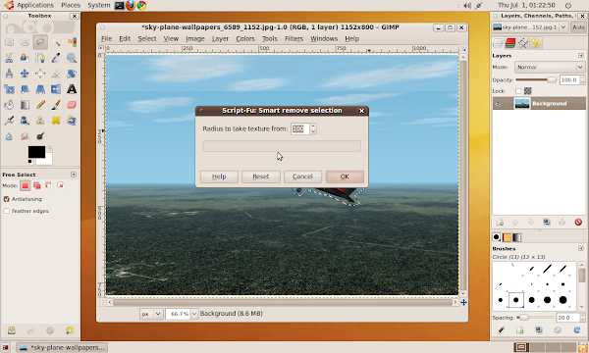This screenshot has height=353, width=589.
Task: Select the Move tool
Action: 25,74
